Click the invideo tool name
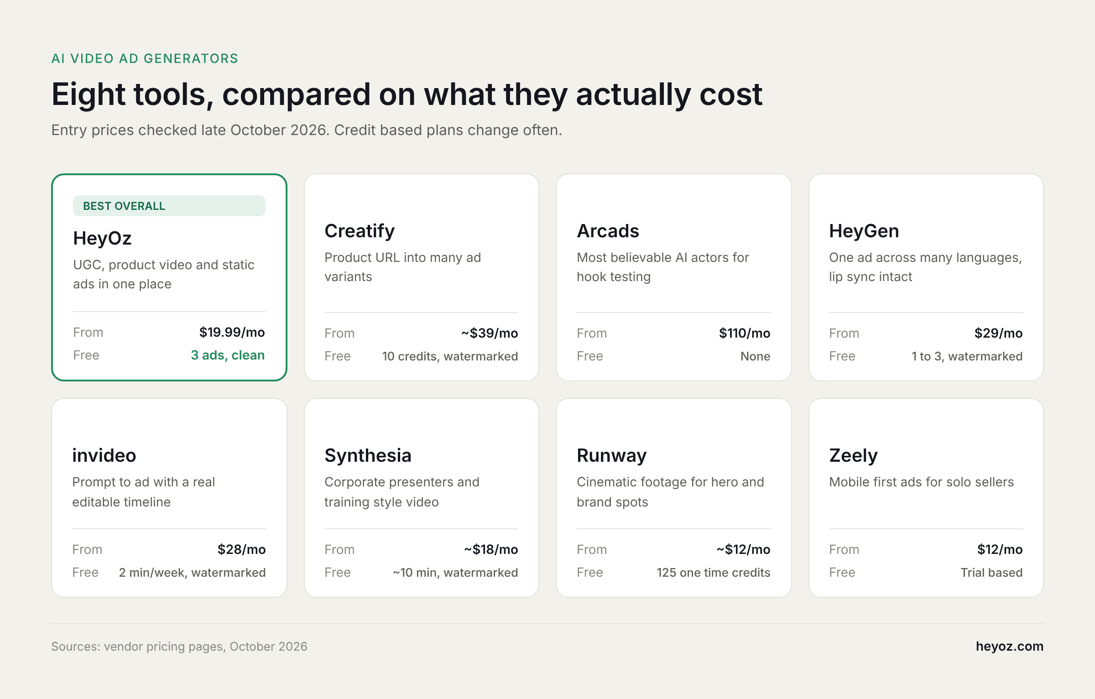The image size is (1095, 699). (x=104, y=455)
